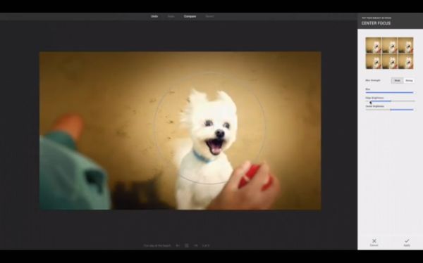Undo the last edit
Screen dimensions: 423x263
(154, 16)
